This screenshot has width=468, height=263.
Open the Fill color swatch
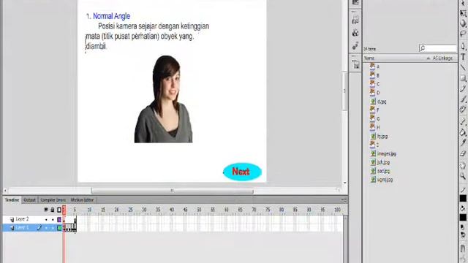(463, 218)
